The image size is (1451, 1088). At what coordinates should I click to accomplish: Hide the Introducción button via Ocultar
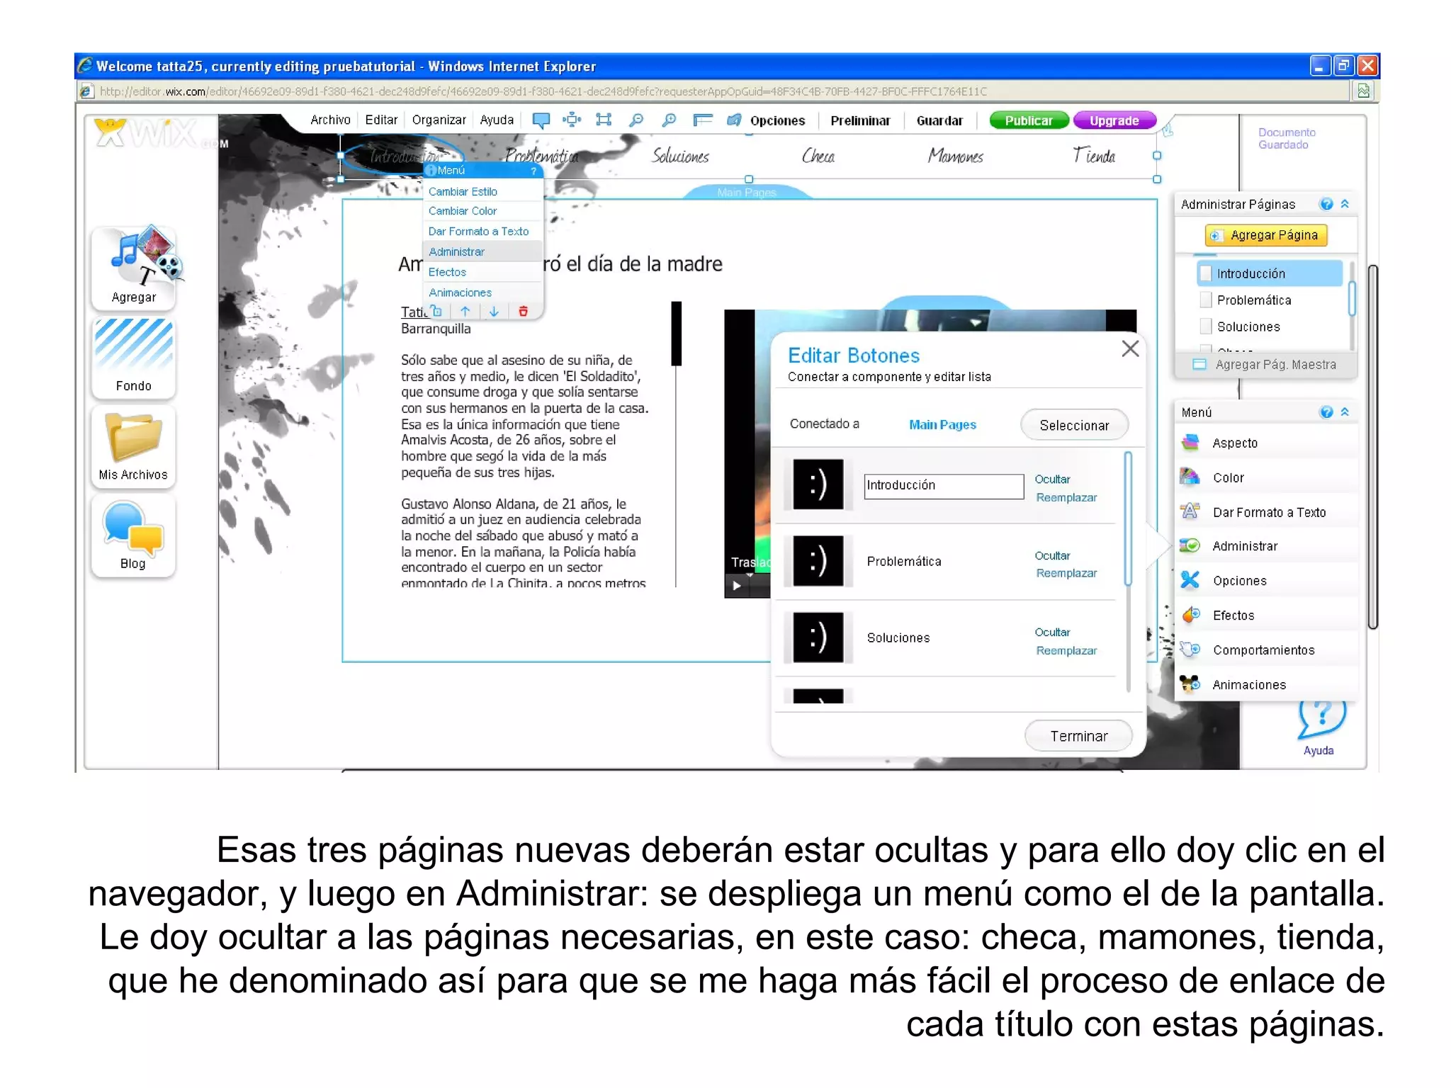(x=1052, y=479)
